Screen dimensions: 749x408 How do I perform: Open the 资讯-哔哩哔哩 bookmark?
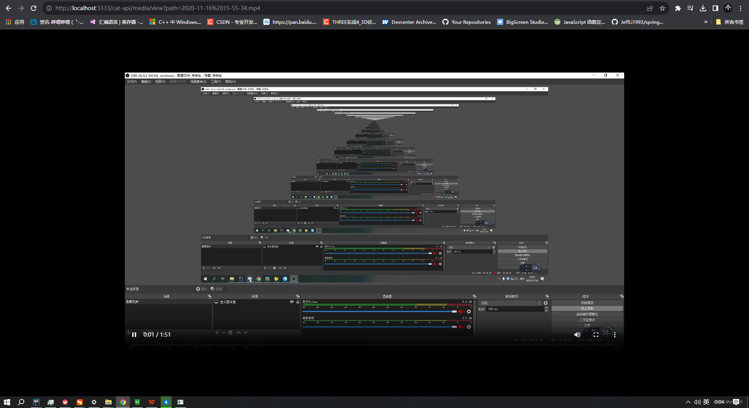pyautogui.click(x=57, y=22)
